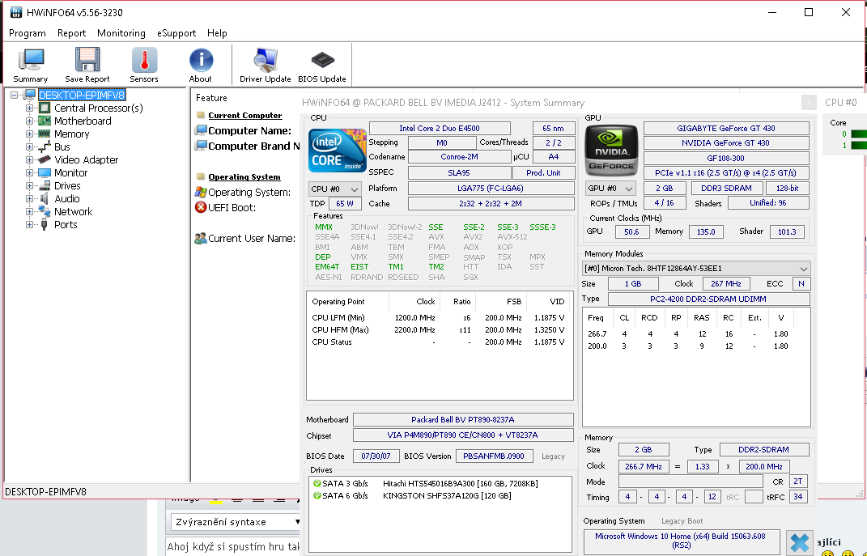This screenshot has width=867, height=556.
Task: Click the BIOS Version PBSANFMB.0900 field
Action: [x=495, y=456]
